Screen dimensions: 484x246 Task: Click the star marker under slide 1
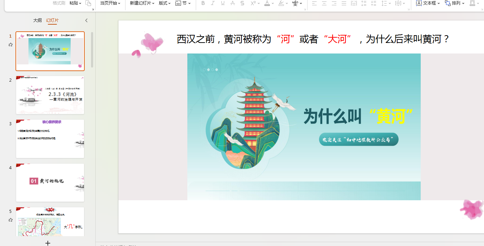[x=11, y=45]
